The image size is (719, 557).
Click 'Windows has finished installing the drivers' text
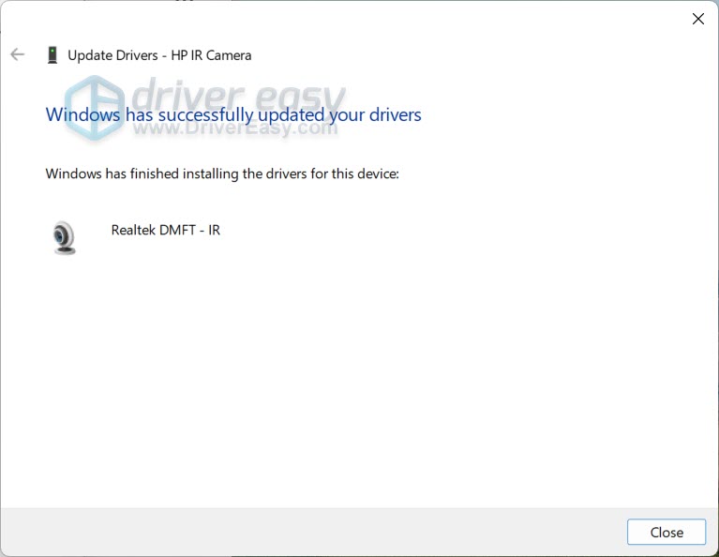point(222,173)
